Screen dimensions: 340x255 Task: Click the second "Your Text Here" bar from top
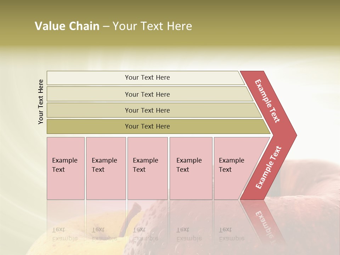tap(147, 94)
